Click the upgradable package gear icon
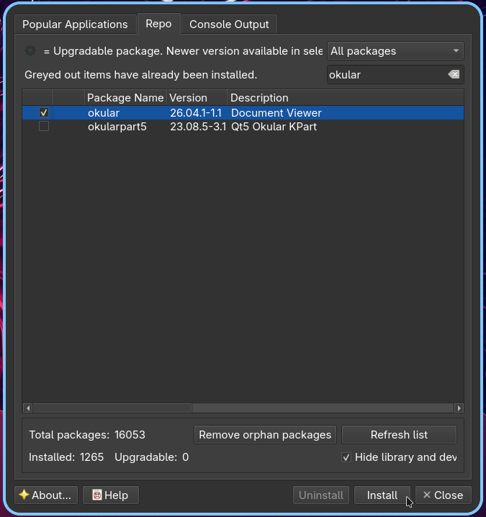Viewport: 486px width, 517px height. [x=30, y=51]
